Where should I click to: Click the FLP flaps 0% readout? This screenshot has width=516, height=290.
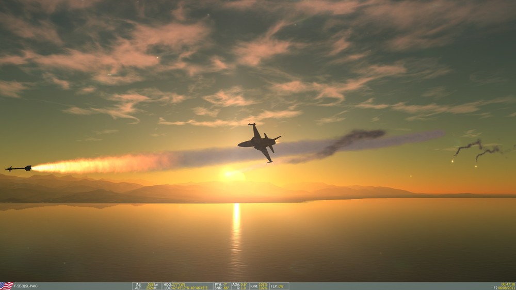tap(277, 286)
